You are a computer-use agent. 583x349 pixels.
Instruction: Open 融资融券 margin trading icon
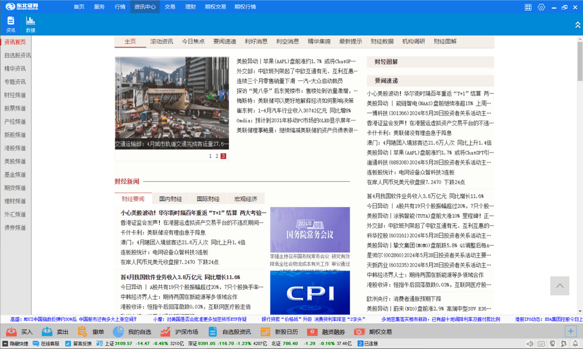point(312,331)
